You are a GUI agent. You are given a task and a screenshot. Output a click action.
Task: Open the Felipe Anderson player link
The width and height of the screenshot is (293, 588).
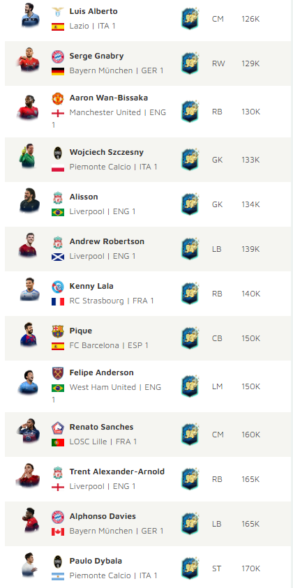(x=101, y=372)
